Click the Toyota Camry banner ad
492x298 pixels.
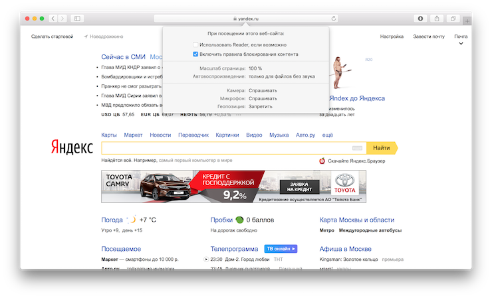(233, 186)
